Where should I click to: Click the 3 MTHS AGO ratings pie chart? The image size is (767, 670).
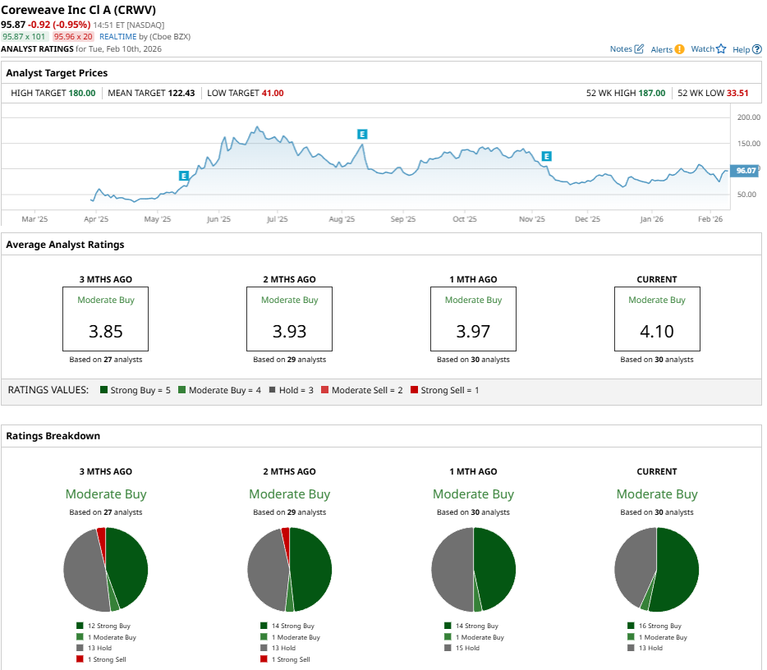coord(106,569)
